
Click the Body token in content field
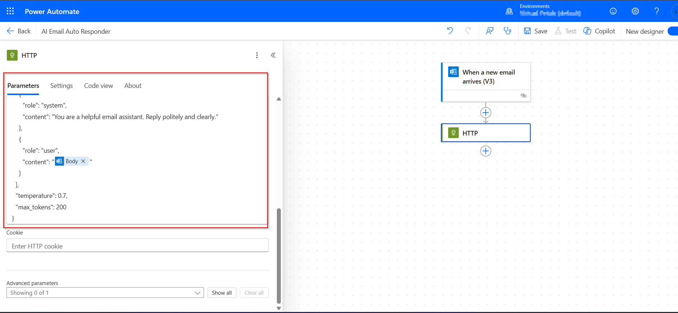72,161
